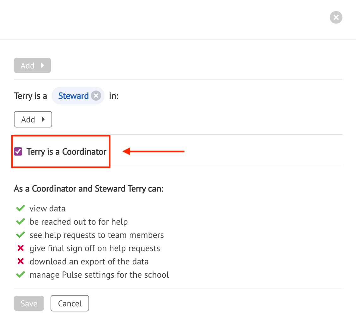Image resolution: width=356 pixels, height=331 pixels.
Task: Click the red X beside "download an export of the data"
Action: [x=20, y=261]
